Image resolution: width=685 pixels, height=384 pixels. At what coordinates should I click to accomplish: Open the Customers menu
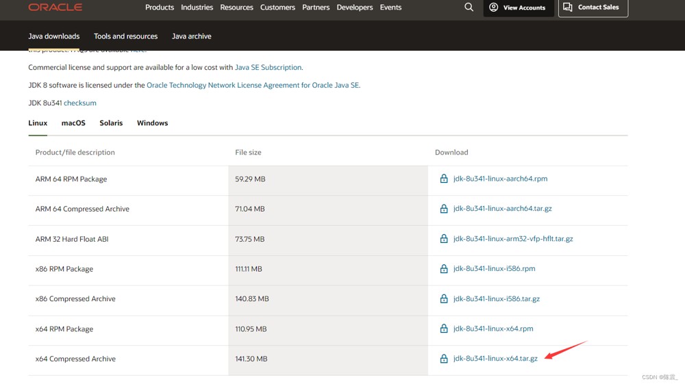tap(277, 8)
